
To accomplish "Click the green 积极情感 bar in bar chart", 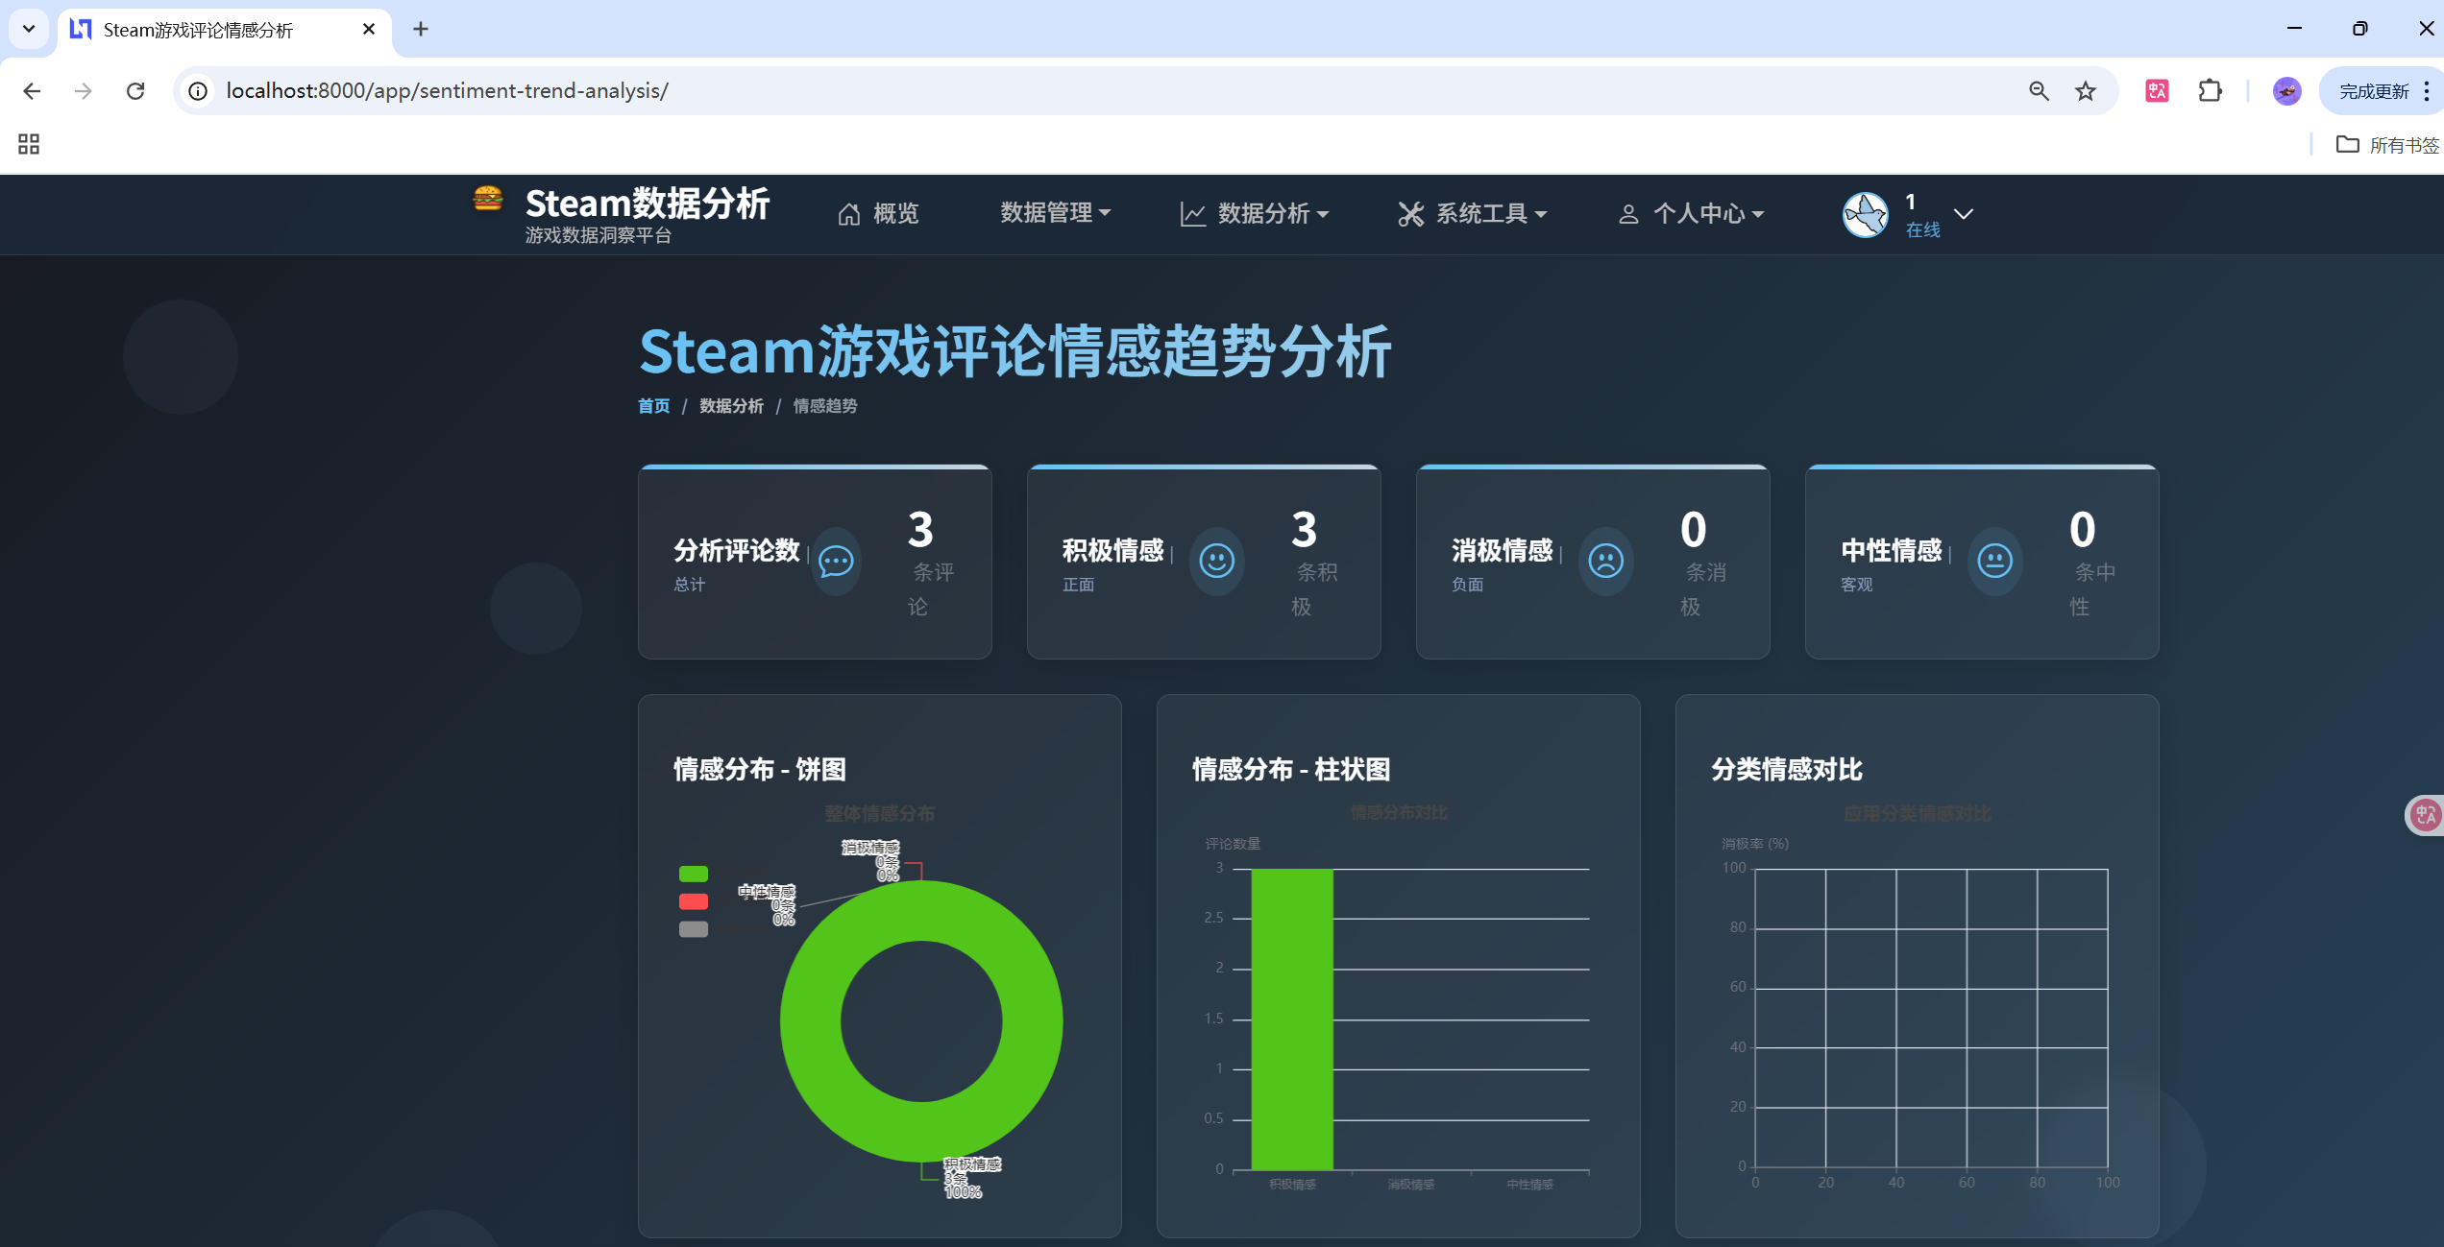I will (x=1292, y=1019).
